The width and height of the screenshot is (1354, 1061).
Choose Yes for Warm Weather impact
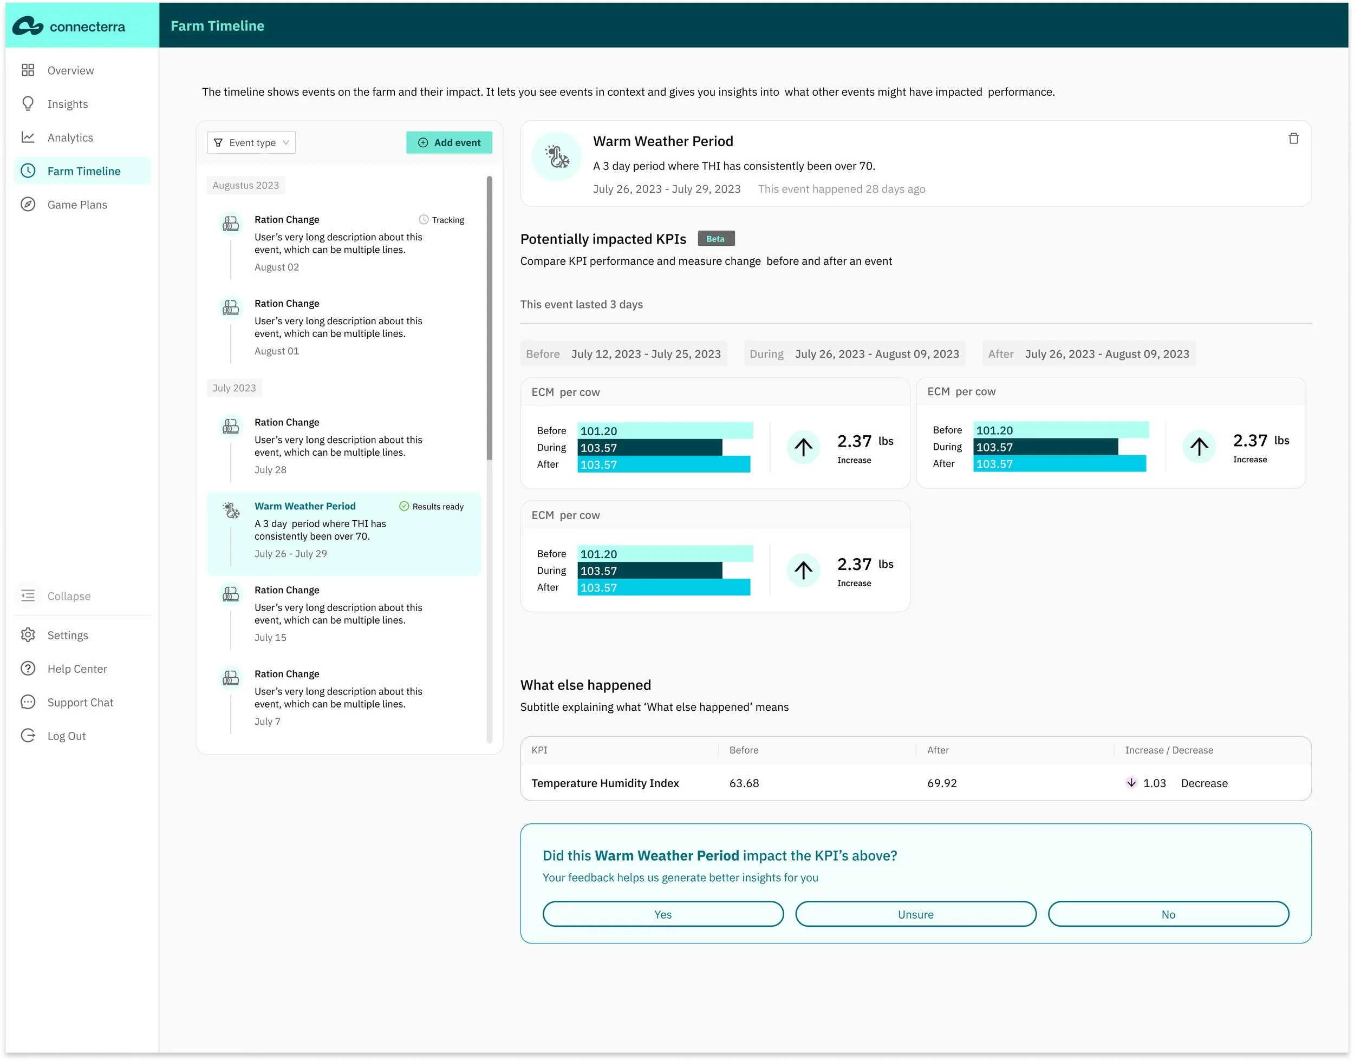pyautogui.click(x=662, y=914)
